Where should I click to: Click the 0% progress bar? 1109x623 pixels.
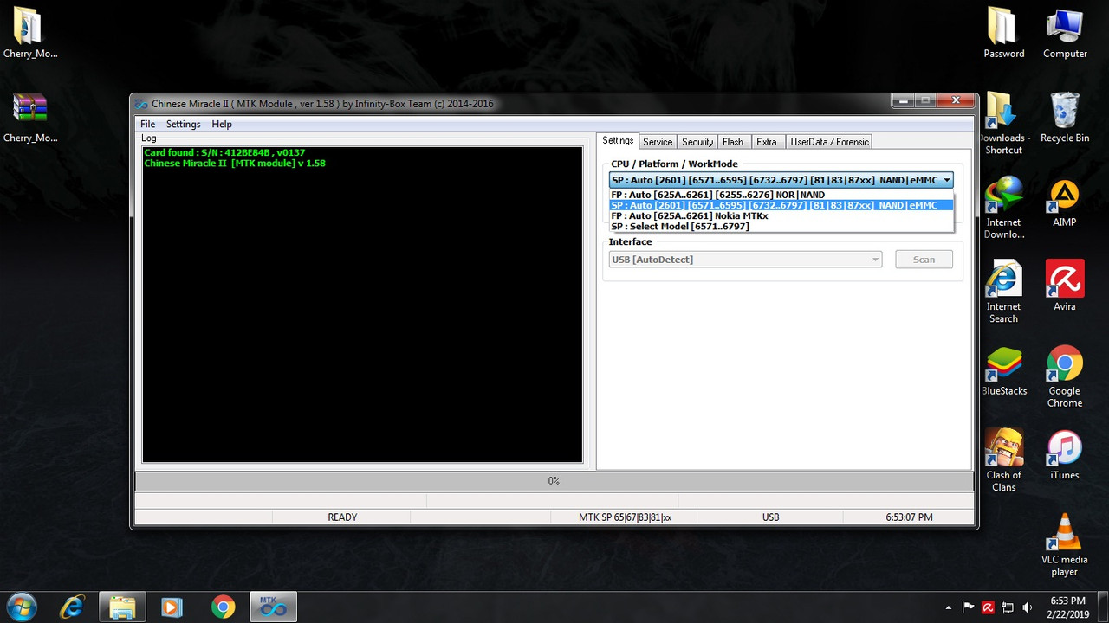[x=554, y=480]
